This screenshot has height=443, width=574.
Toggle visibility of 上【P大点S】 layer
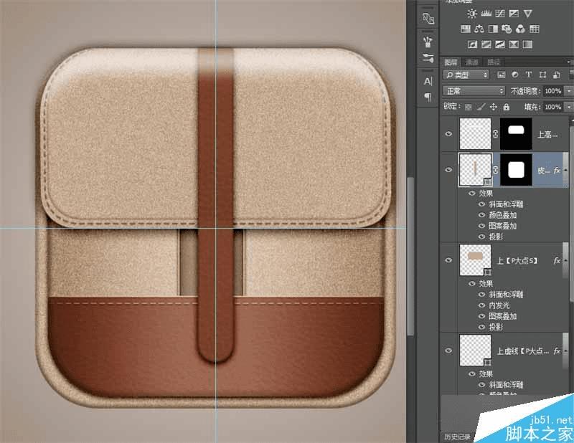448,260
